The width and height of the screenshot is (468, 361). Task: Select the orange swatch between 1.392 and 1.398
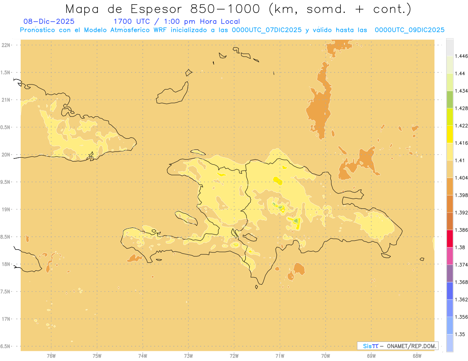click(x=450, y=204)
